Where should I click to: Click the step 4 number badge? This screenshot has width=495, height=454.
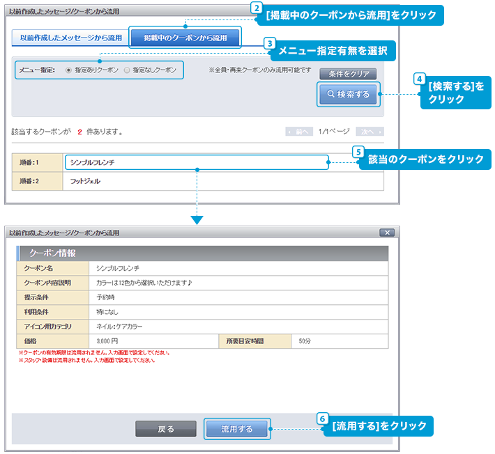point(418,78)
